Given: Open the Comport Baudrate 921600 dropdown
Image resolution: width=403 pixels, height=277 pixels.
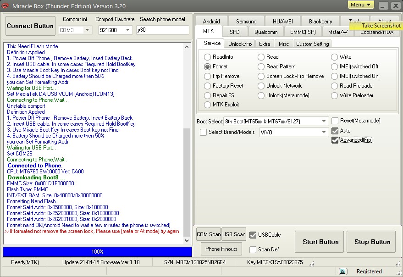Looking at the screenshot, I should [127, 30].
